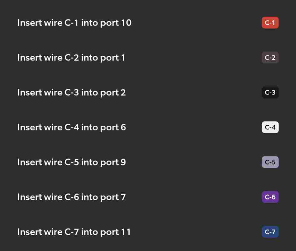Select instruction 'Insert wire C-7 into port 11'

[74, 232]
